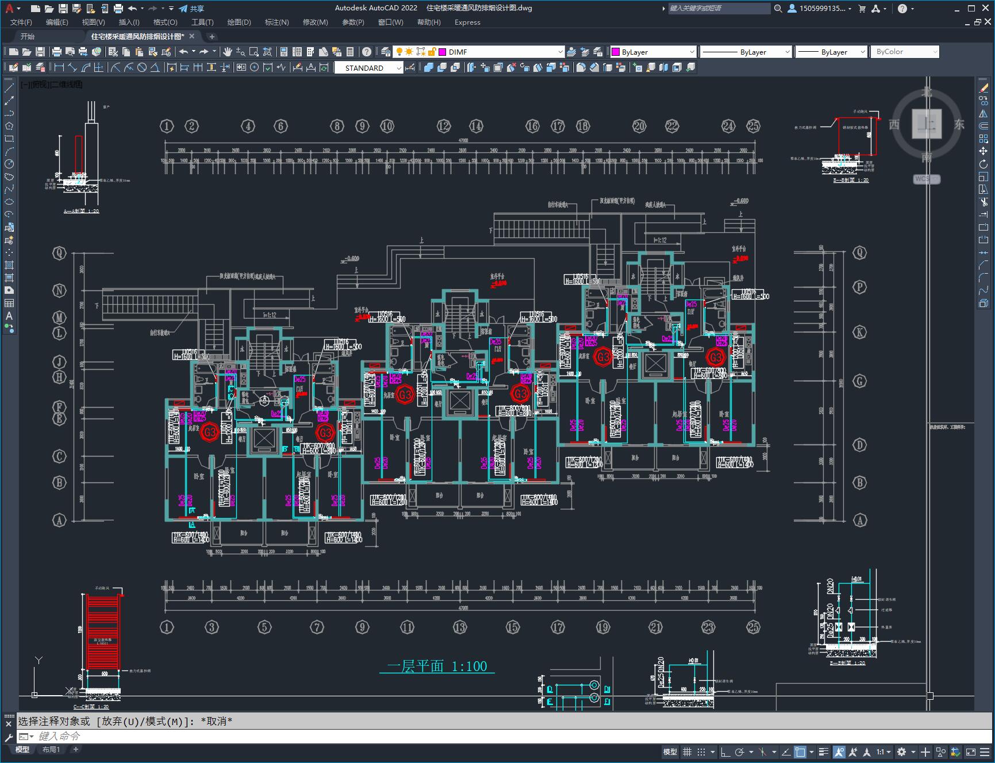Image resolution: width=995 pixels, height=763 pixels.
Task: Toggle object snap in status bar
Action: click(x=800, y=752)
